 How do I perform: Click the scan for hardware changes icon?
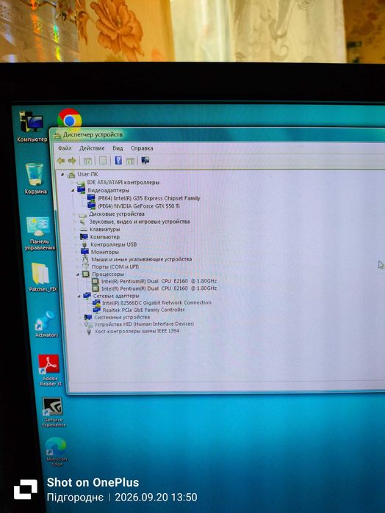[x=145, y=160]
